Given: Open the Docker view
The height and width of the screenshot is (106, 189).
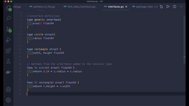Looking at the screenshot, I should 9,72.
